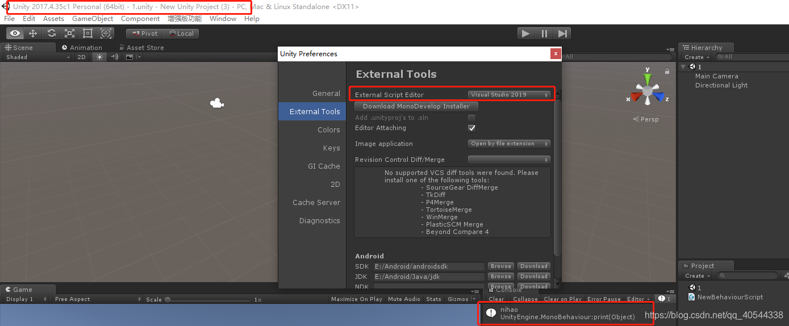The image size is (789, 326).
Task: Open Revision Control Diff/Merge dropdown
Action: [x=510, y=160]
